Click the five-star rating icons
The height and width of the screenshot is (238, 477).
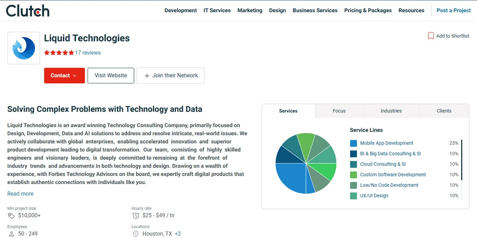click(59, 53)
